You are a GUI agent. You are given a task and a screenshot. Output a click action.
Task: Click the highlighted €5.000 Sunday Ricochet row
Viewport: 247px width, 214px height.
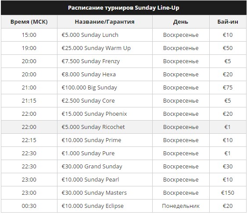click(124, 127)
